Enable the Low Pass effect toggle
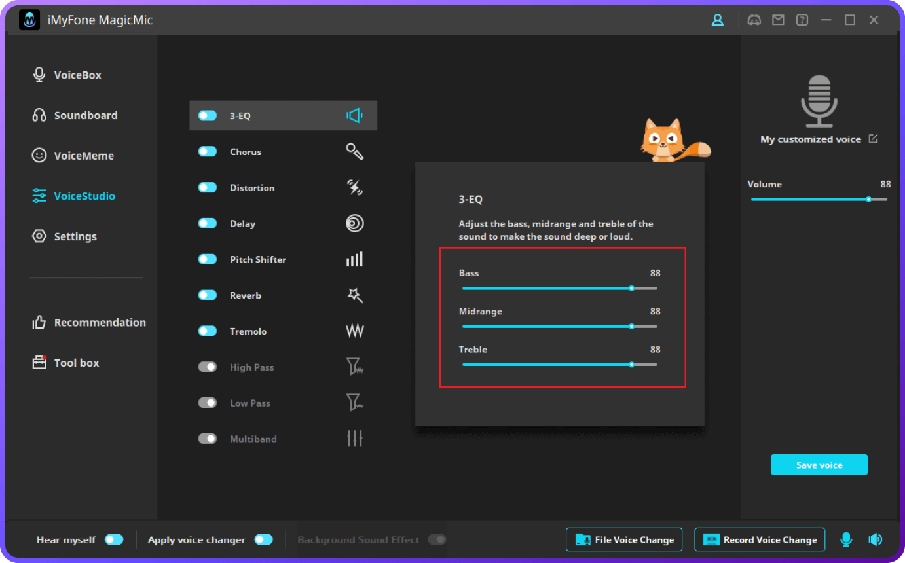The height and width of the screenshot is (563, 905). point(208,403)
